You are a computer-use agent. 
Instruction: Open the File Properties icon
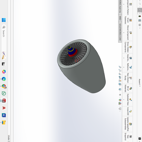pos(140,21)
